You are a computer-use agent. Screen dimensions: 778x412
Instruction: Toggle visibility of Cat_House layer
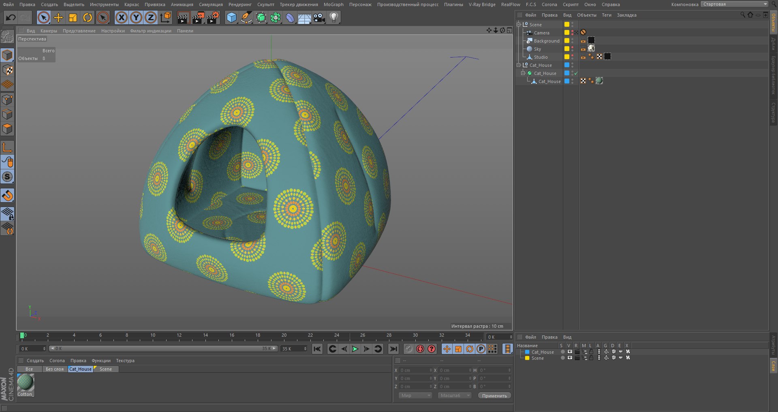coord(569,352)
